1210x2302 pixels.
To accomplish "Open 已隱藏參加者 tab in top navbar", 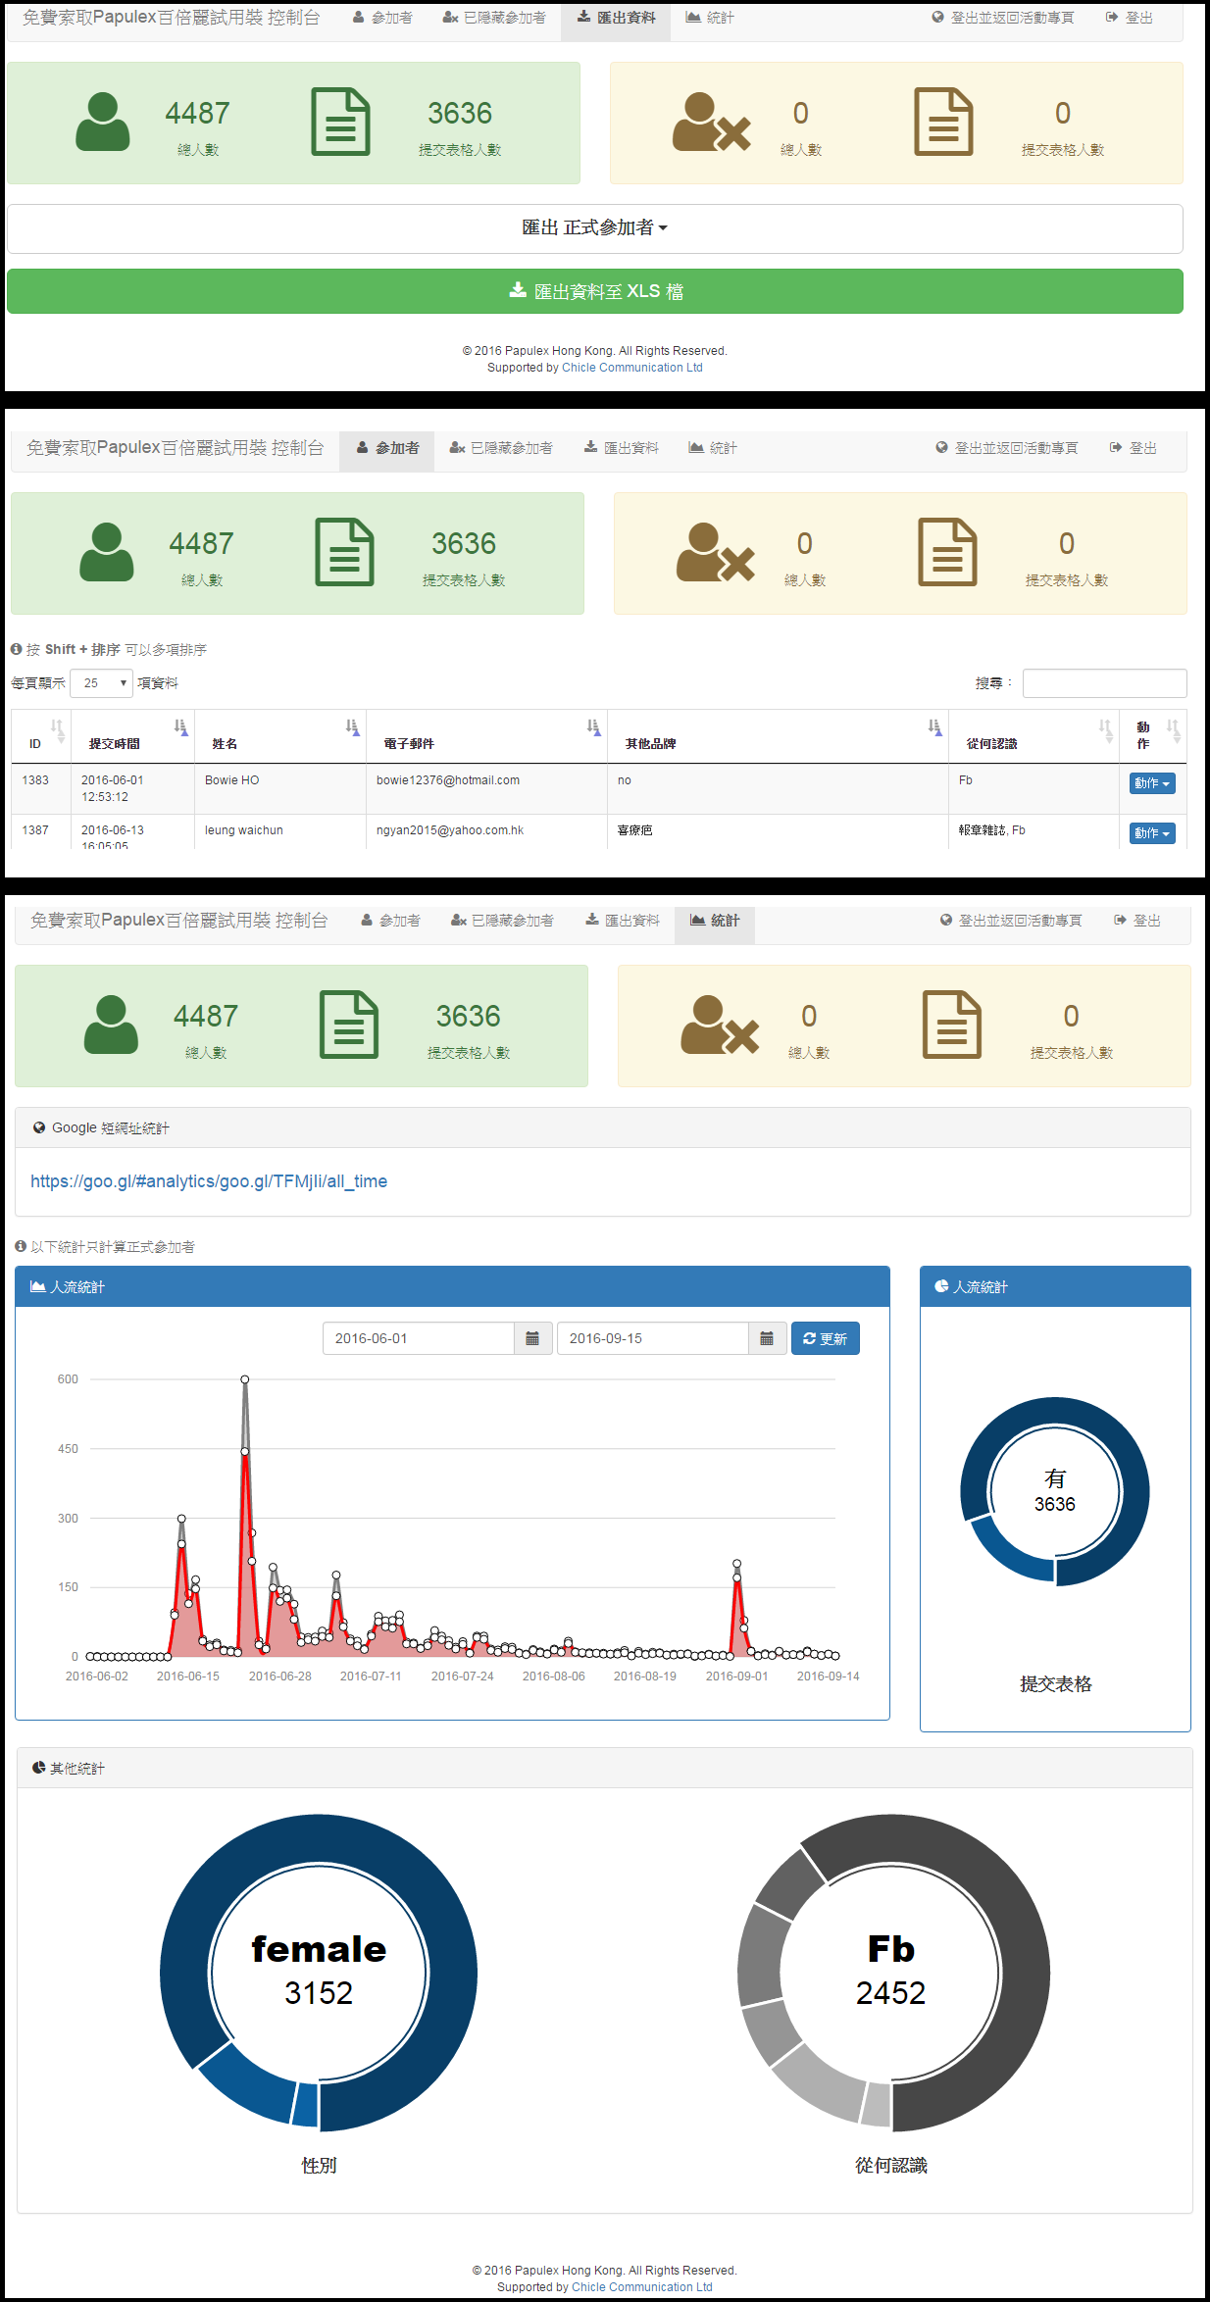I will pyautogui.click(x=494, y=18).
